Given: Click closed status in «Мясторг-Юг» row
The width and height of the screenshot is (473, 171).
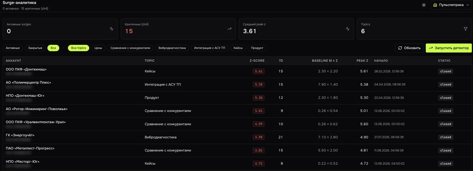Looking at the screenshot, I should pos(446,164).
